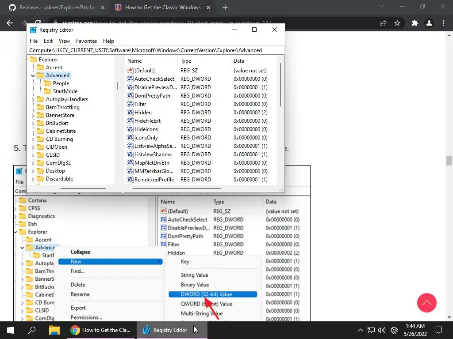Switch to the ExplorerPatcher Releases tab
This screenshot has width=453, height=339.
tap(56, 8)
